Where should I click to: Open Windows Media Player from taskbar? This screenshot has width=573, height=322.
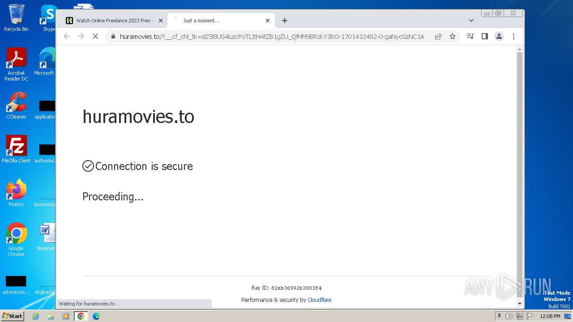tap(66, 316)
